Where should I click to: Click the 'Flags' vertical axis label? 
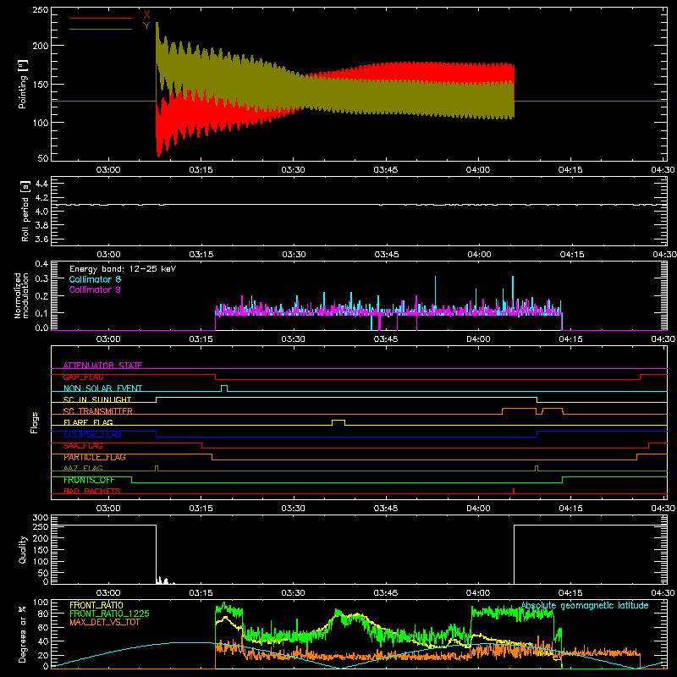(34, 422)
